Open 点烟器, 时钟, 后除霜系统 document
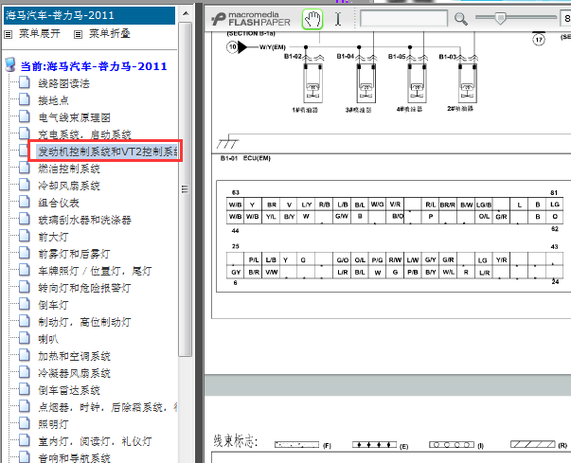 [x=108, y=407]
